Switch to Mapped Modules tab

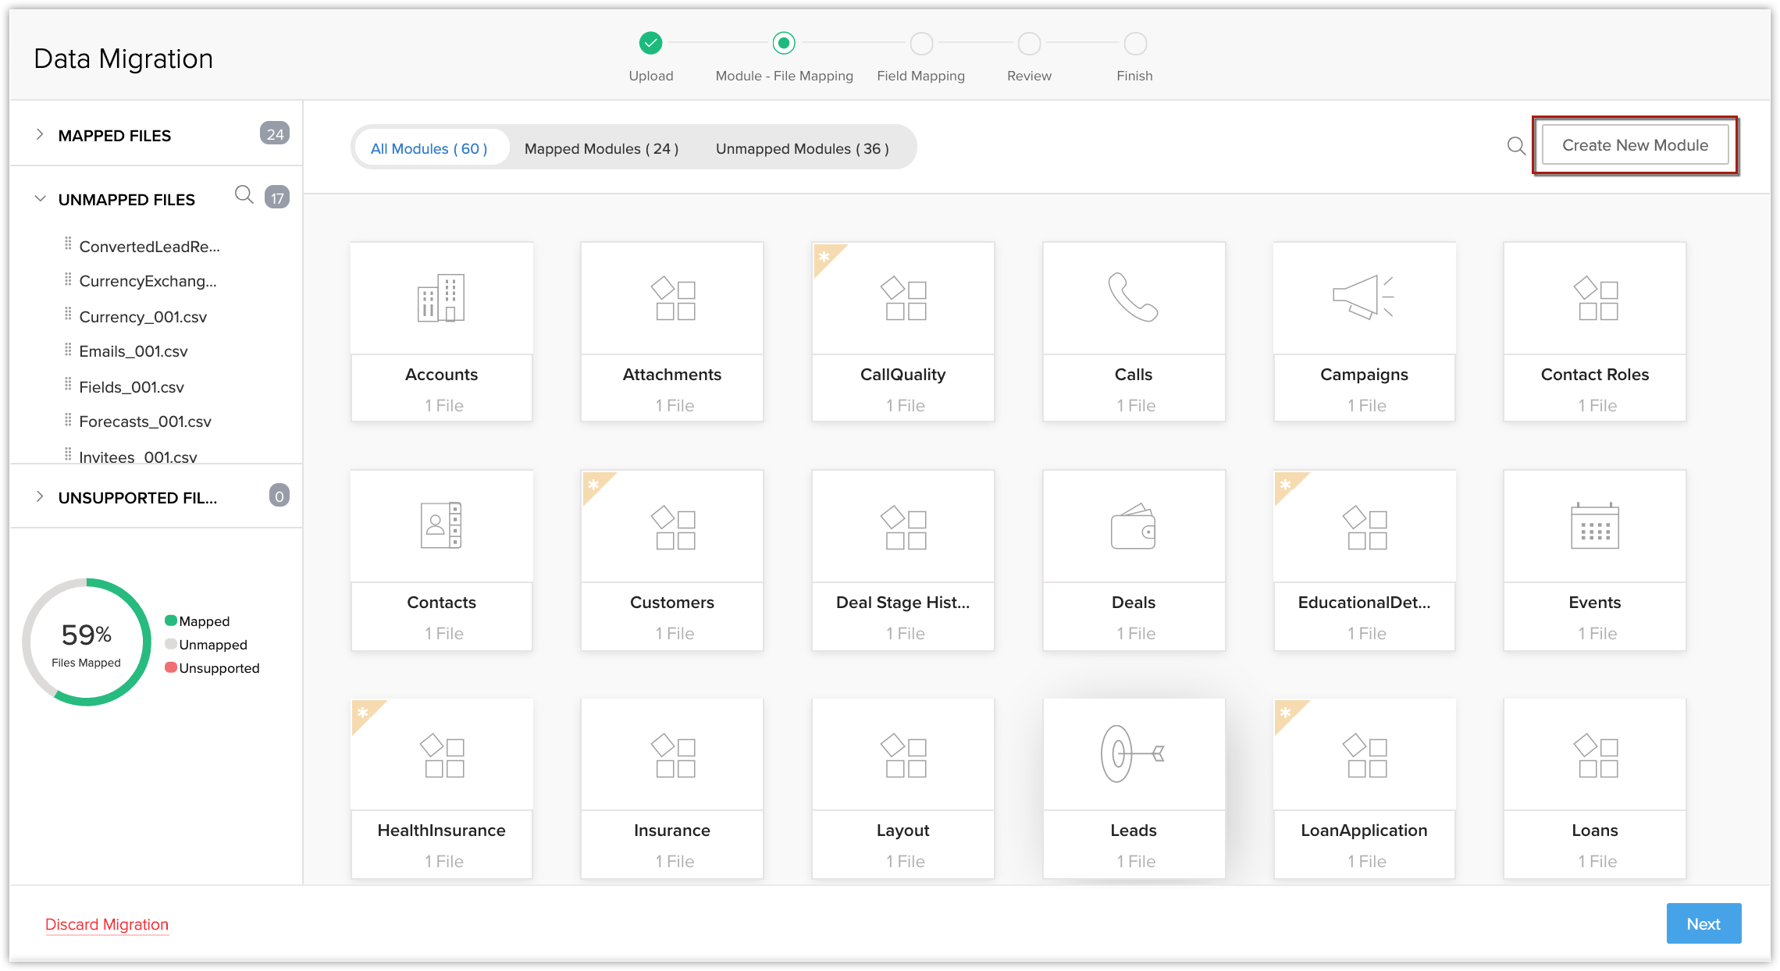coord(601,148)
